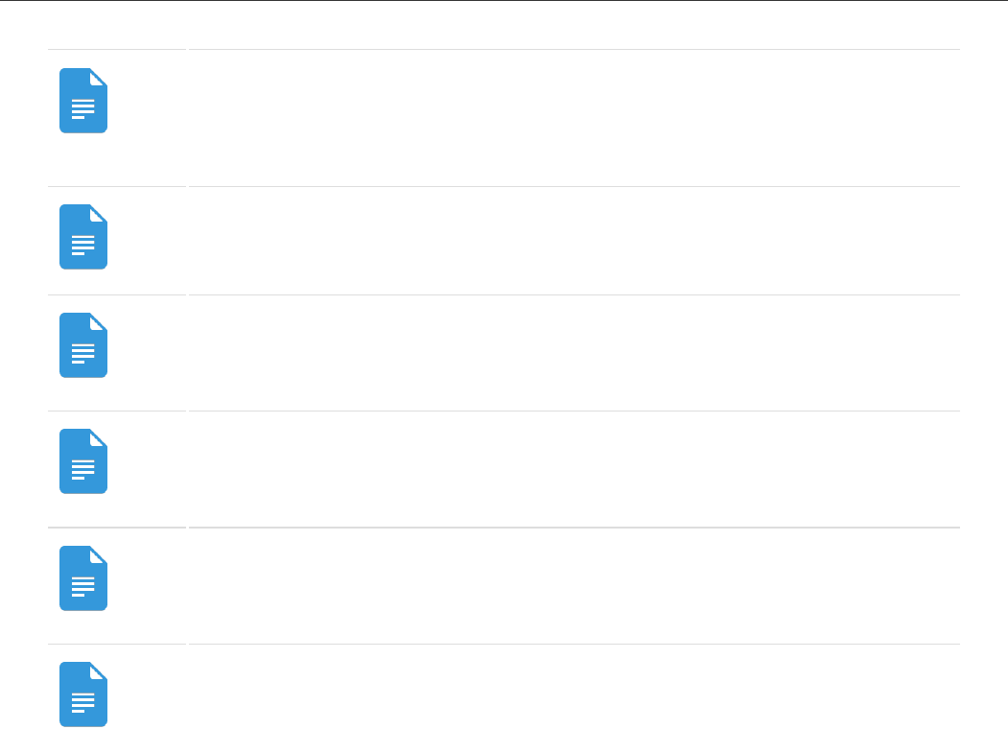Image resolution: width=1008 pixels, height=729 pixels.
Task: Click the folded corner of second document icon
Action: coord(98,213)
